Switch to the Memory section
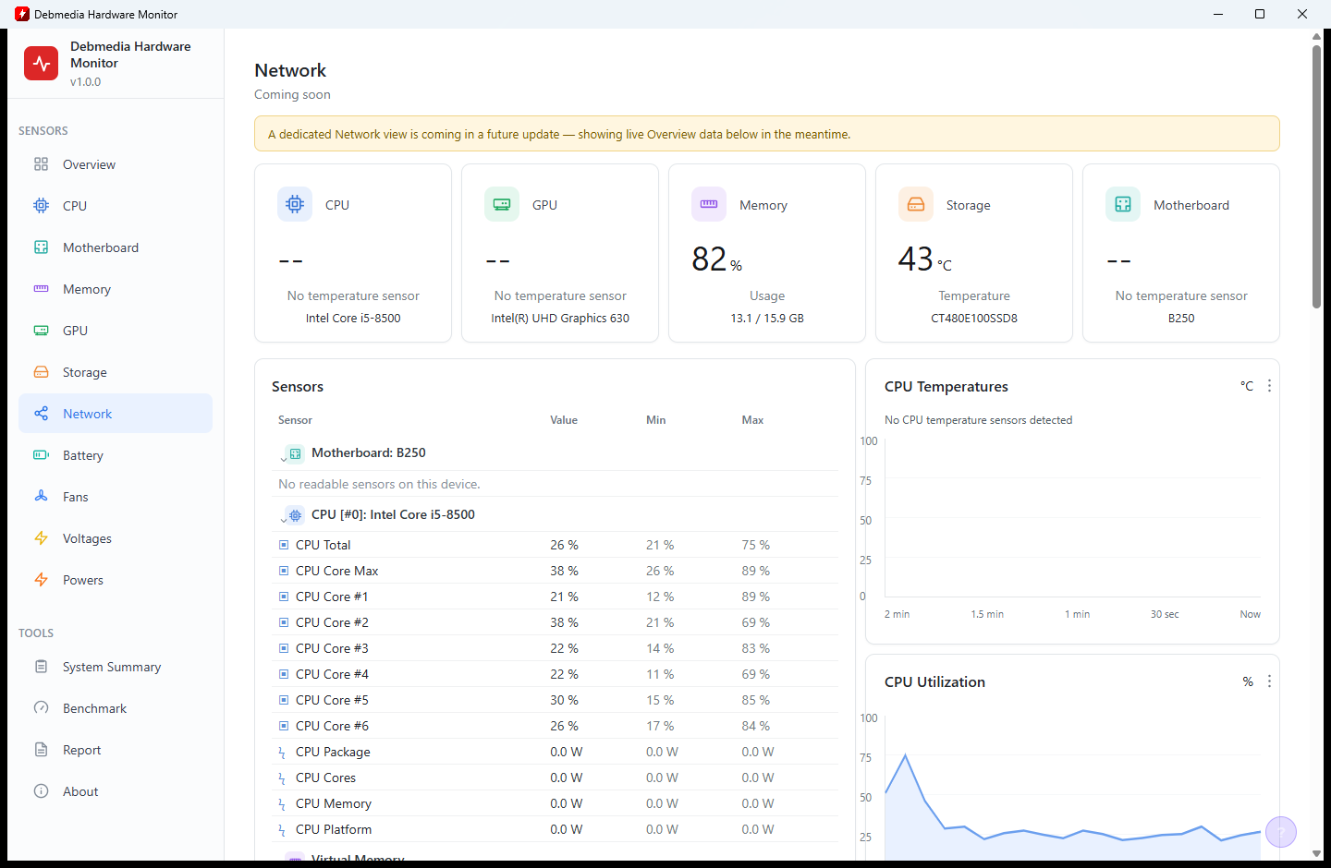Image resolution: width=1331 pixels, height=868 pixels. click(x=116, y=289)
